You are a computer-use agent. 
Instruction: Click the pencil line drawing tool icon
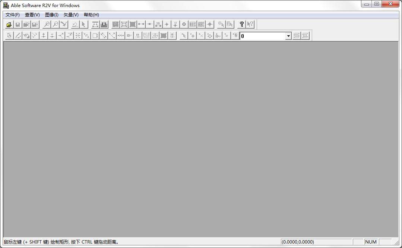(x=18, y=36)
